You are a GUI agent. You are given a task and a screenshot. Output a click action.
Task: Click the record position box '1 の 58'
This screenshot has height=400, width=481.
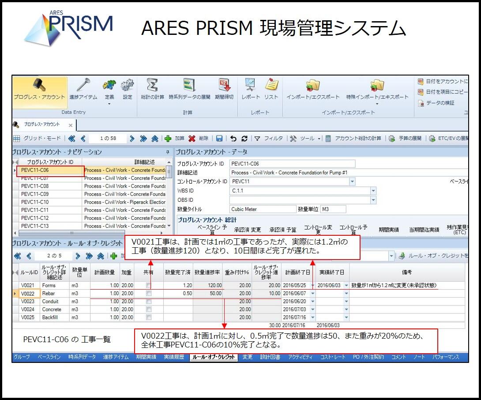(x=108, y=139)
